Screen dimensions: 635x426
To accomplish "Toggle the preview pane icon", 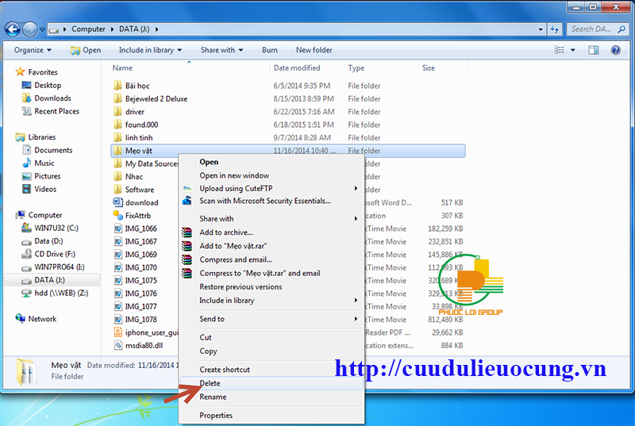I will (x=593, y=50).
